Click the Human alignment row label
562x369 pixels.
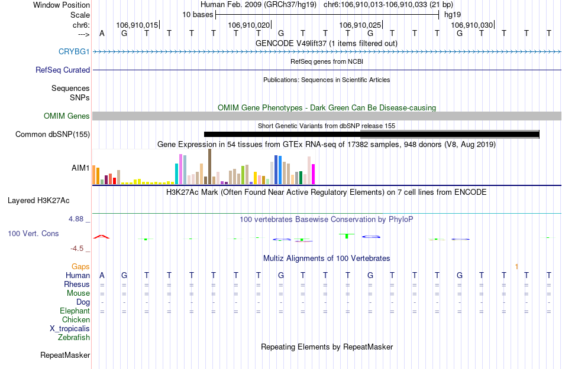77,275
